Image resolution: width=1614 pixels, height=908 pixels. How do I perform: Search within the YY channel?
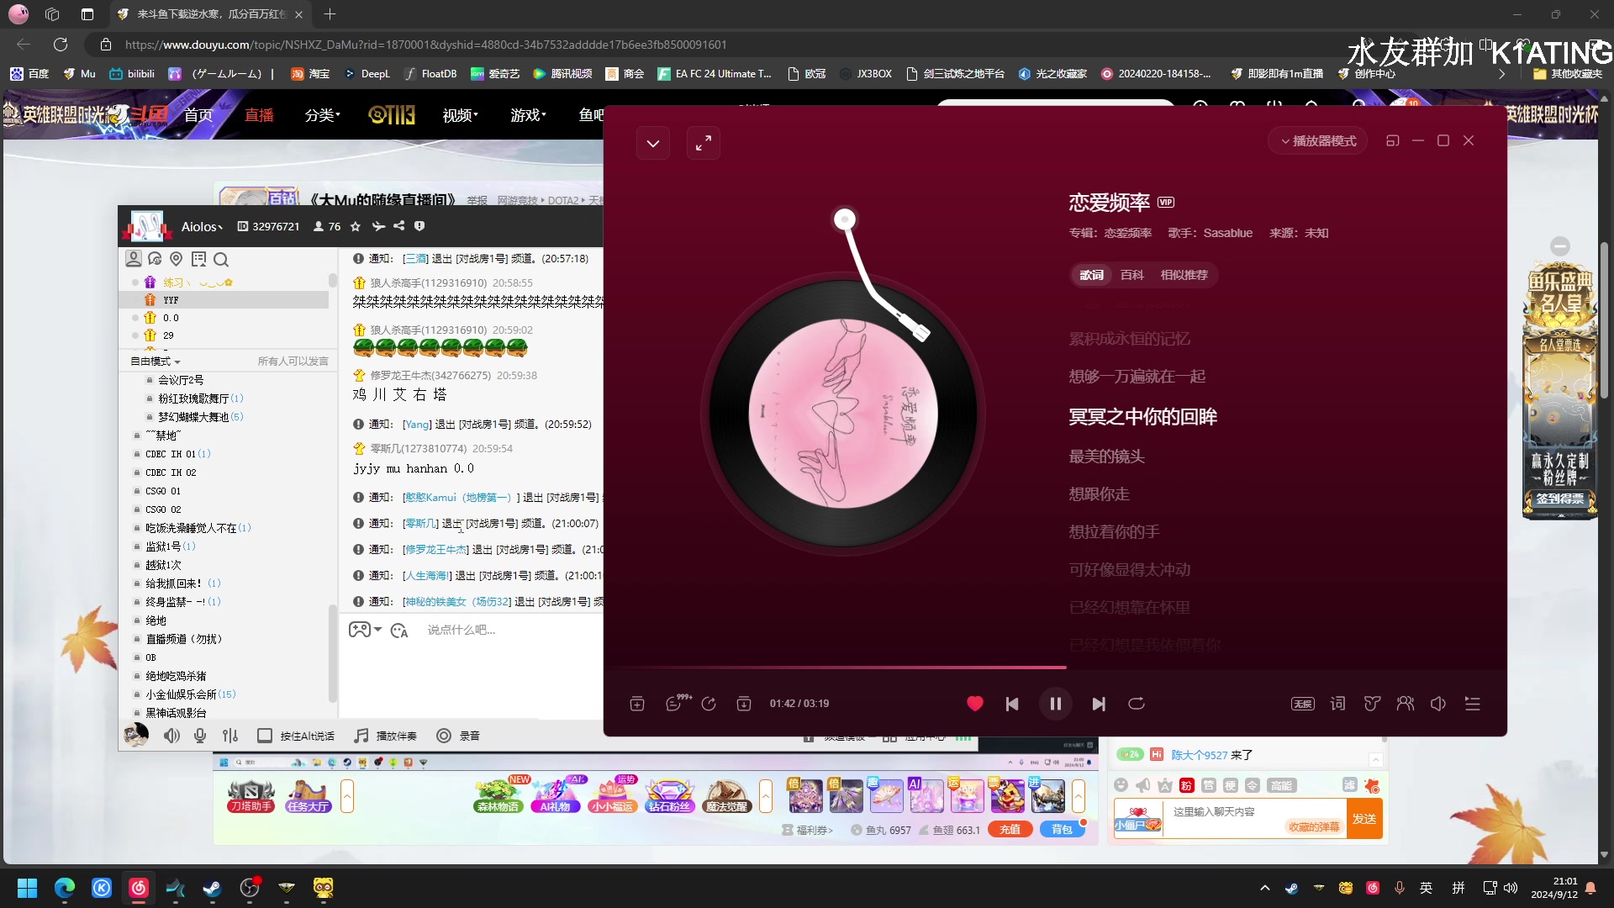[x=221, y=259]
